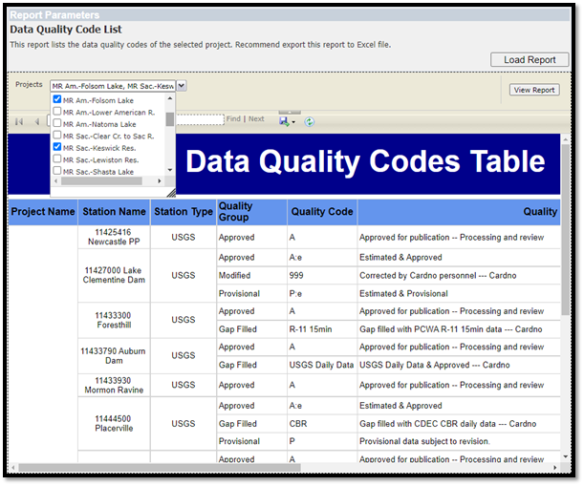The width and height of the screenshot is (584, 486).
Task: Click the Data Quality Codes Table title
Action: 365,161
